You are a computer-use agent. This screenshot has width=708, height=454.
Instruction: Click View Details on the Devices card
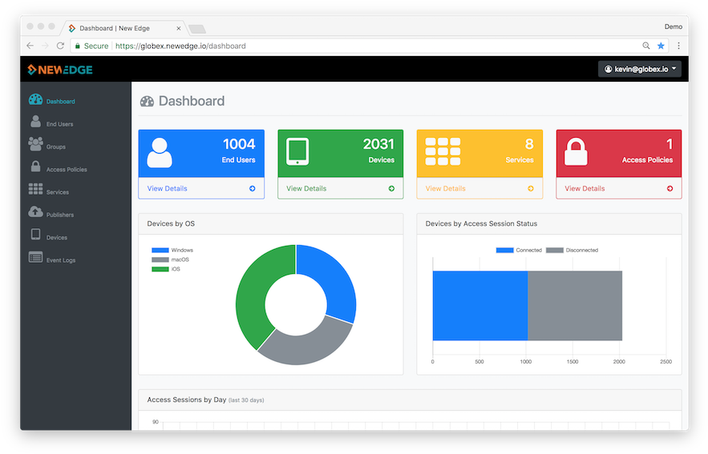pyautogui.click(x=306, y=189)
